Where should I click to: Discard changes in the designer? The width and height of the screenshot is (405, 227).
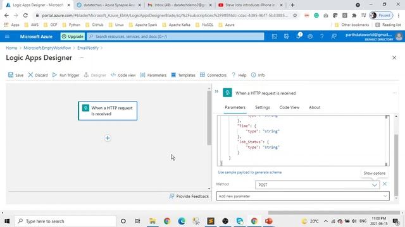pyautogui.click(x=38, y=75)
